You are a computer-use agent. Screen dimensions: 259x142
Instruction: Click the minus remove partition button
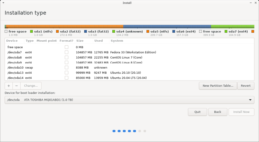coord(17,86)
